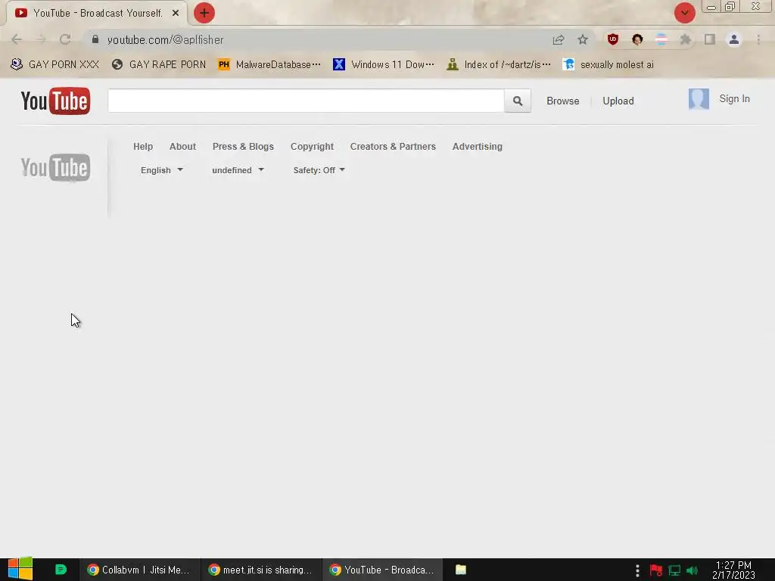Click the blank user avatar icon
This screenshot has width=775, height=581.
click(699, 99)
